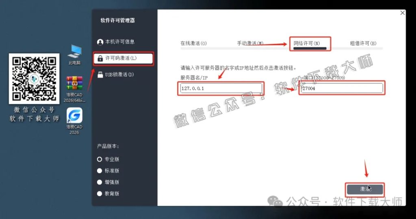Select the 专业版 radio button
This screenshot has height=219, width=416.
pos(100,159)
